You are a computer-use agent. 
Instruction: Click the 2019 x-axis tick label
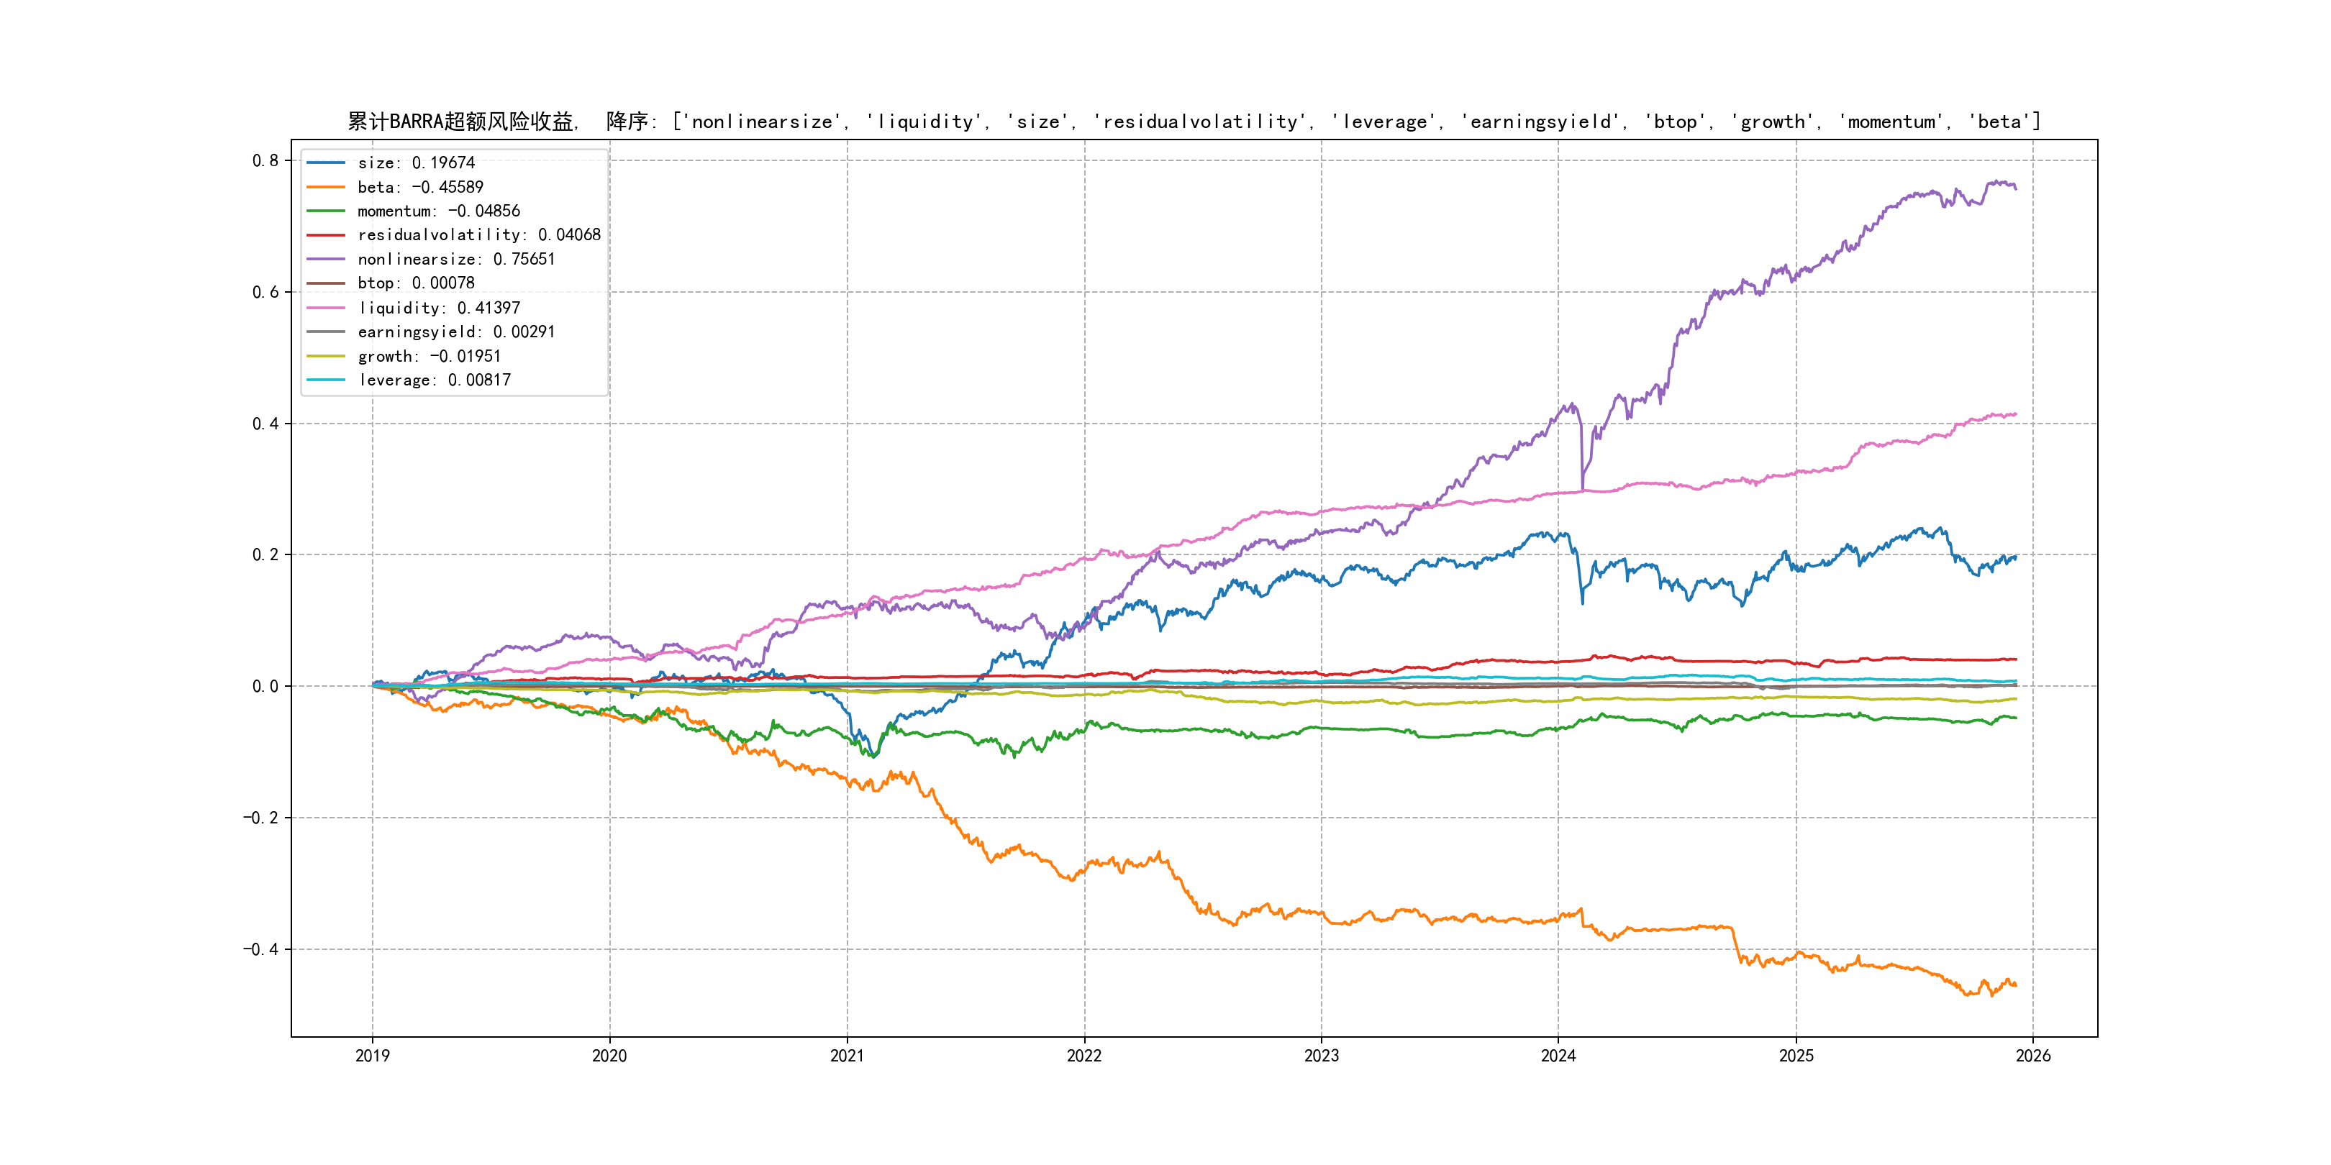372,1056
